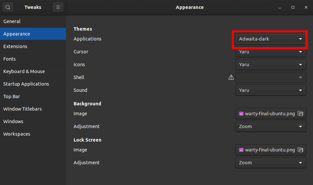This screenshot has width=313, height=185.
Task: Go to the Extensions section
Action: pyautogui.click(x=15, y=46)
